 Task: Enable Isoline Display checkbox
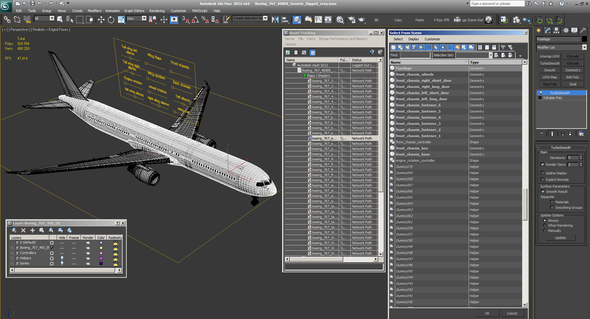543,173
